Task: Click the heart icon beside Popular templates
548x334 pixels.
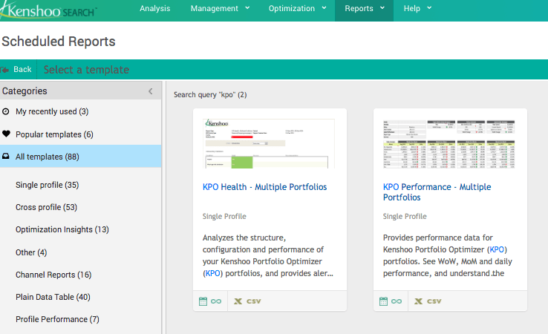Action: (6, 134)
